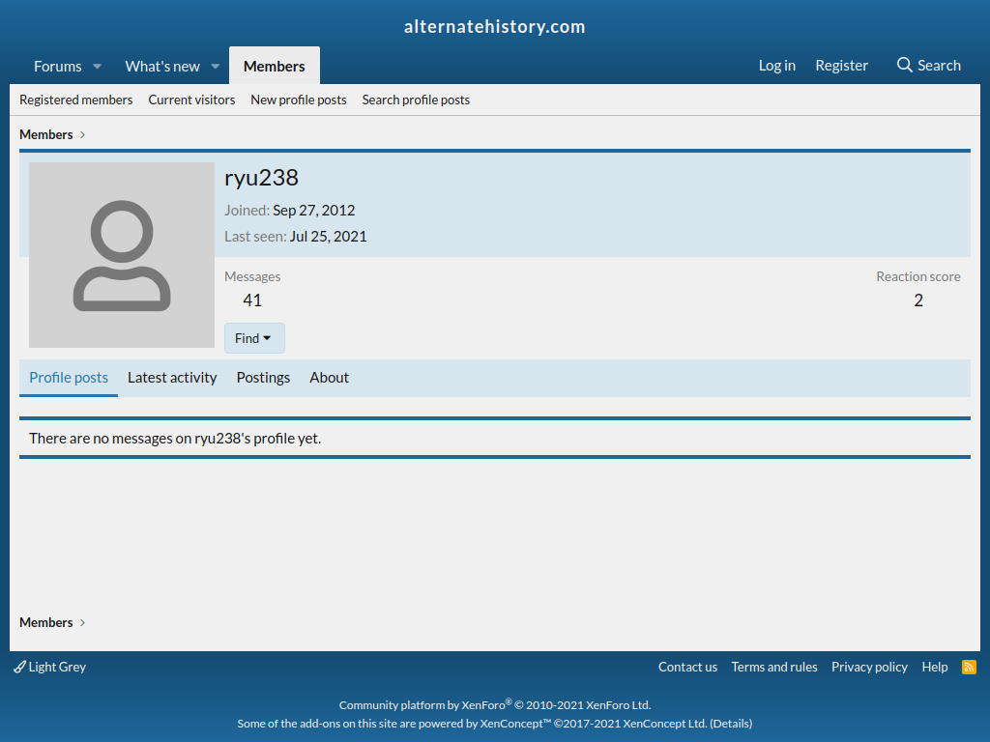Click the ryu238 username heading
Screen dimensions: 990x742
tap(261, 178)
